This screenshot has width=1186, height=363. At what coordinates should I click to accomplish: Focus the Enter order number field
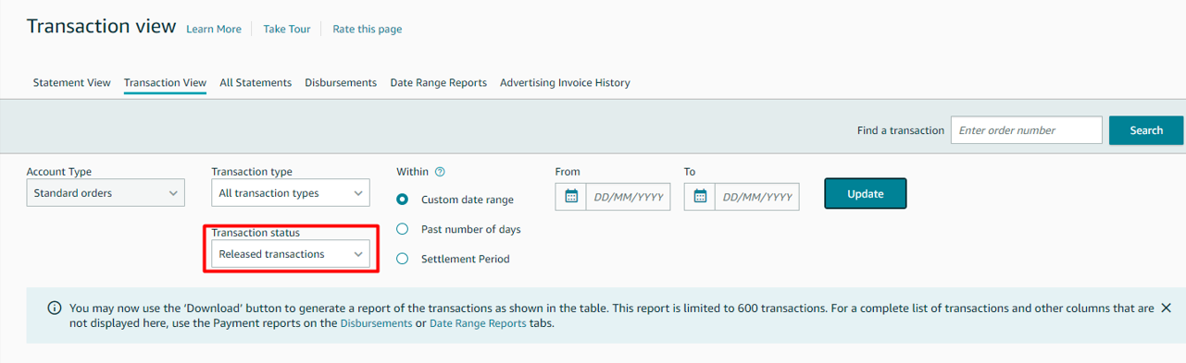coord(1027,130)
